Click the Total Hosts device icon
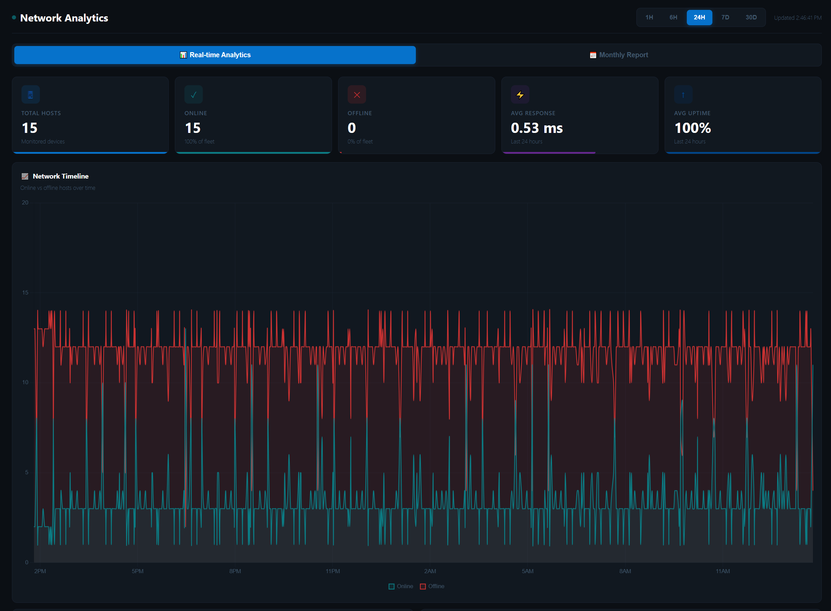 [30, 95]
